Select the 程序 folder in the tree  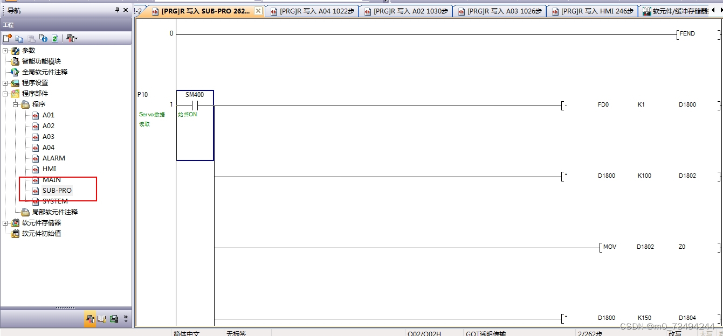click(39, 104)
